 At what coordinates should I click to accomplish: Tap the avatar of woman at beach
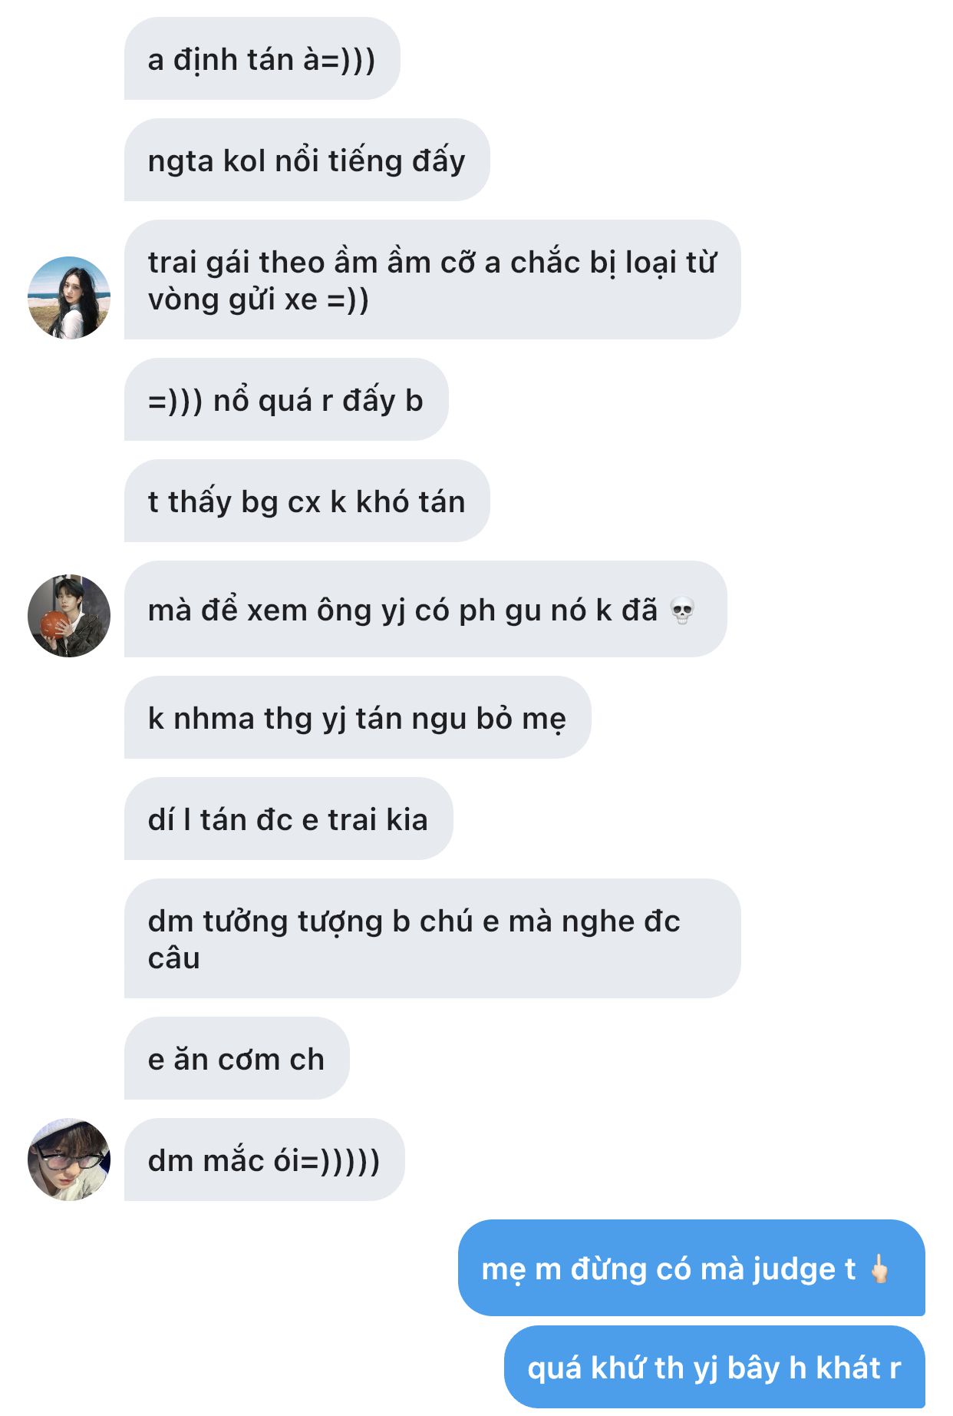(x=69, y=298)
